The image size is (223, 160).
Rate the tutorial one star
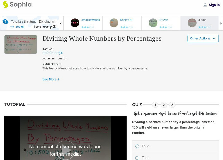(x=44, y=53)
